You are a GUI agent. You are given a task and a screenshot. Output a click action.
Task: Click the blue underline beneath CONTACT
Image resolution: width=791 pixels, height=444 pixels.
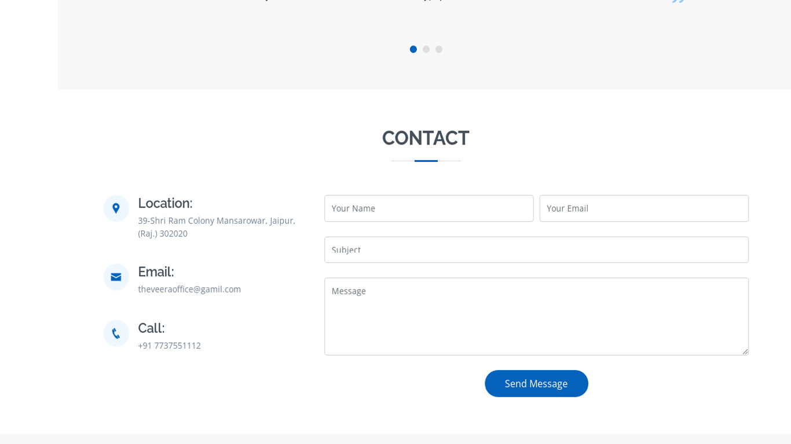point(426,161)
